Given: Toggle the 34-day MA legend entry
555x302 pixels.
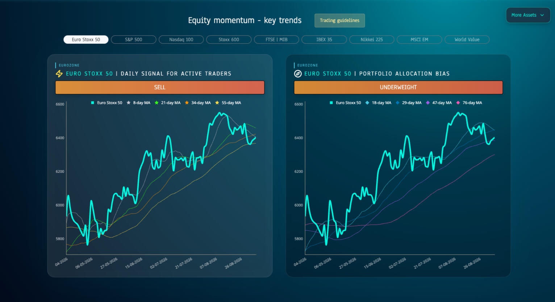Looking at the screenshot, I should click(x=198, y=103).
